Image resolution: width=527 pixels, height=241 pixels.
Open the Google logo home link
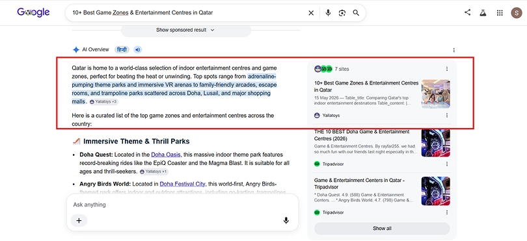pos(33,12)
